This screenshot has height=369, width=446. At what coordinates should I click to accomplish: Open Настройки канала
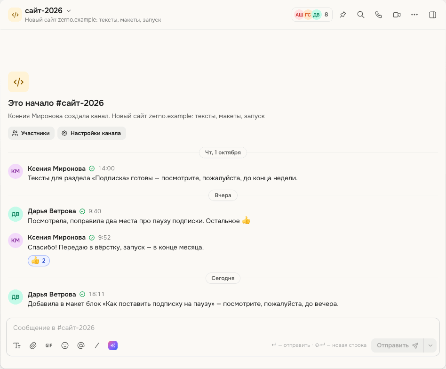tap(92, 133)
